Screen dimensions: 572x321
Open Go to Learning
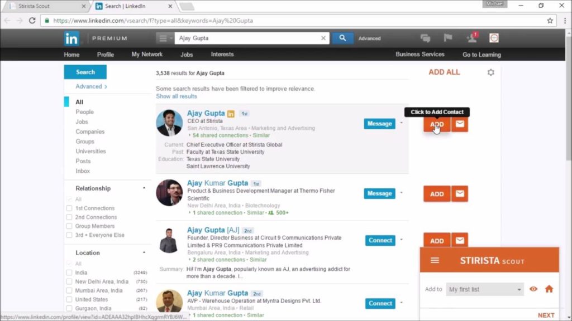[x=482, y=55]
